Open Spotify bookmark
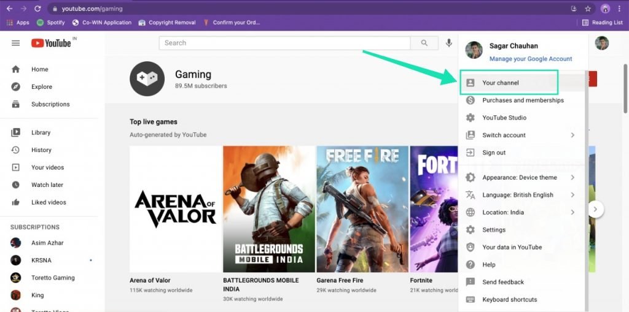Image resolution: width=629 pixels, height=312 pixels. point(50,23)
